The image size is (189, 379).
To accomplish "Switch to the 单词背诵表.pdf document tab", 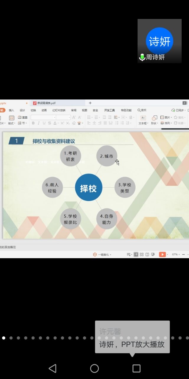I will point(46,103).
